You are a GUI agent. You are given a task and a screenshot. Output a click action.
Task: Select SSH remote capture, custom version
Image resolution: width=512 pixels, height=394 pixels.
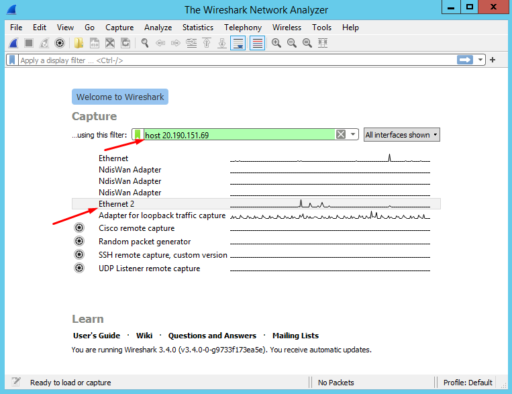(256, 255)
